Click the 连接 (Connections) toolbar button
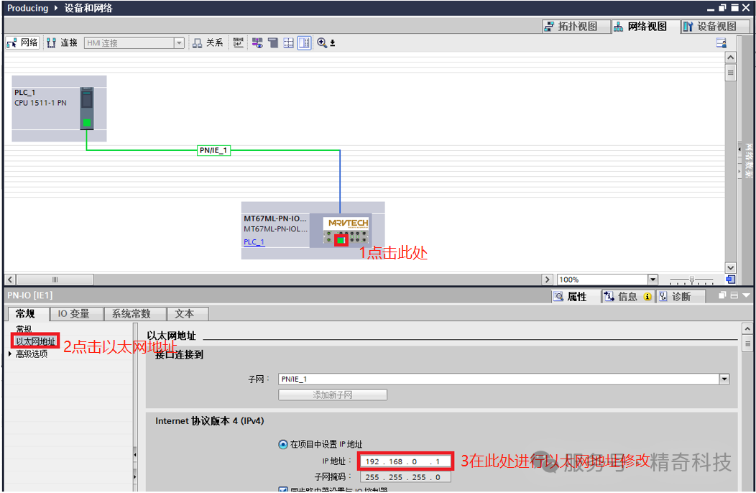This screenshot has height=493, width=756. pyautogui.click(x=62, y=43)
